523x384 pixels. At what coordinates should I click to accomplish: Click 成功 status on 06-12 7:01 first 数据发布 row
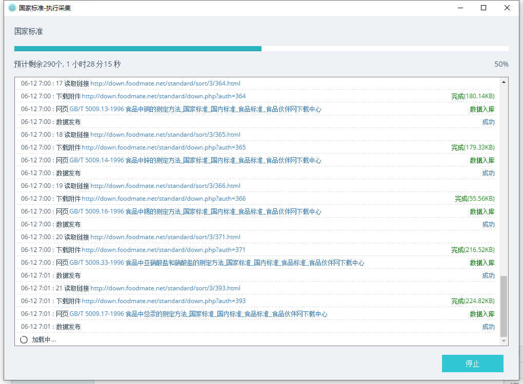click(x=488, y=275)
